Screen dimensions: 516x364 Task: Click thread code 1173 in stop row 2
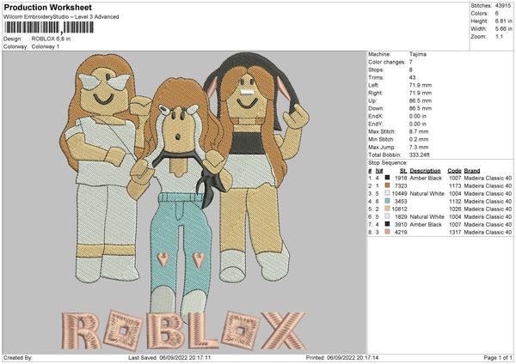455,186
